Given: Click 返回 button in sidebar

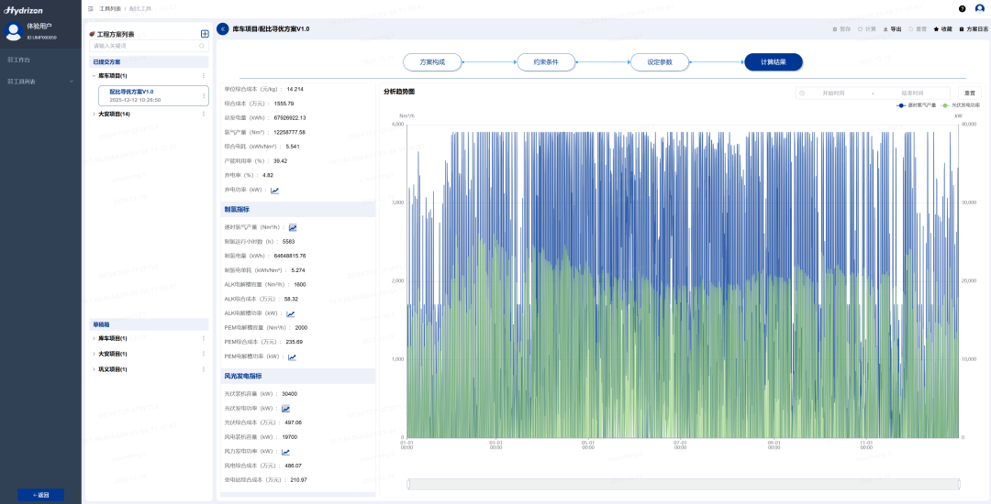Looking at the screenshot, I should tap(40, 495).
